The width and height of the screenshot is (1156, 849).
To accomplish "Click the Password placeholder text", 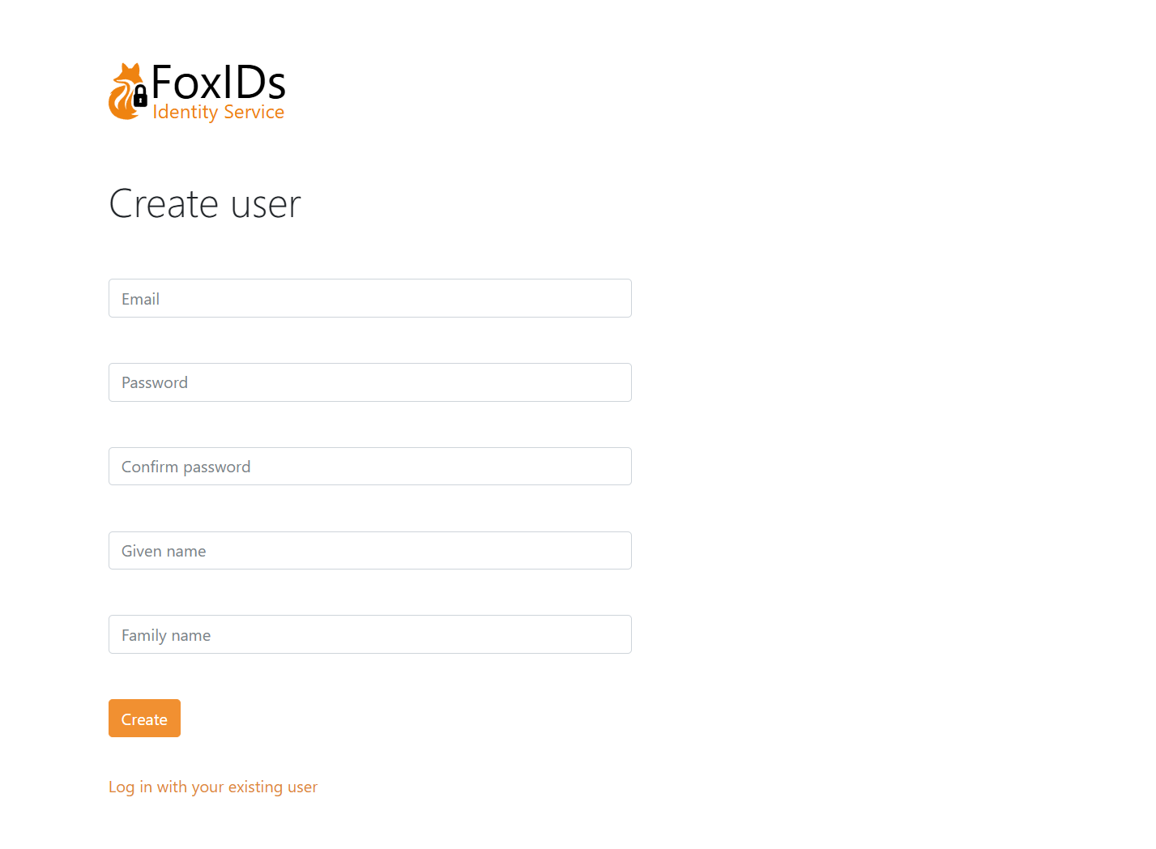I will 155,382.
